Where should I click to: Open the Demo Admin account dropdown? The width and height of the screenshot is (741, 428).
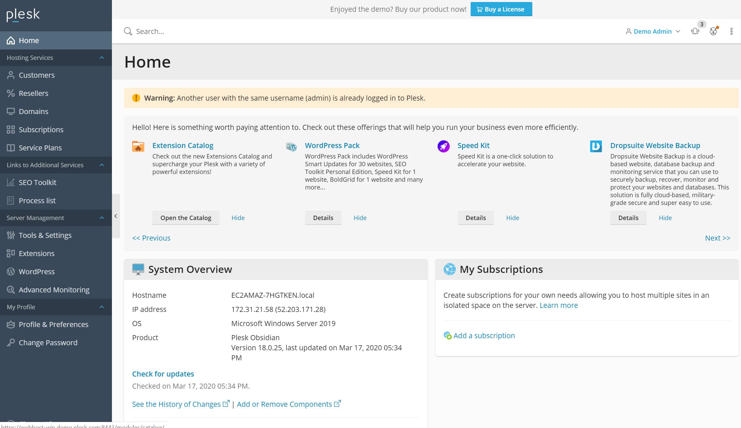pyautogui.click(x=652, y=31)
